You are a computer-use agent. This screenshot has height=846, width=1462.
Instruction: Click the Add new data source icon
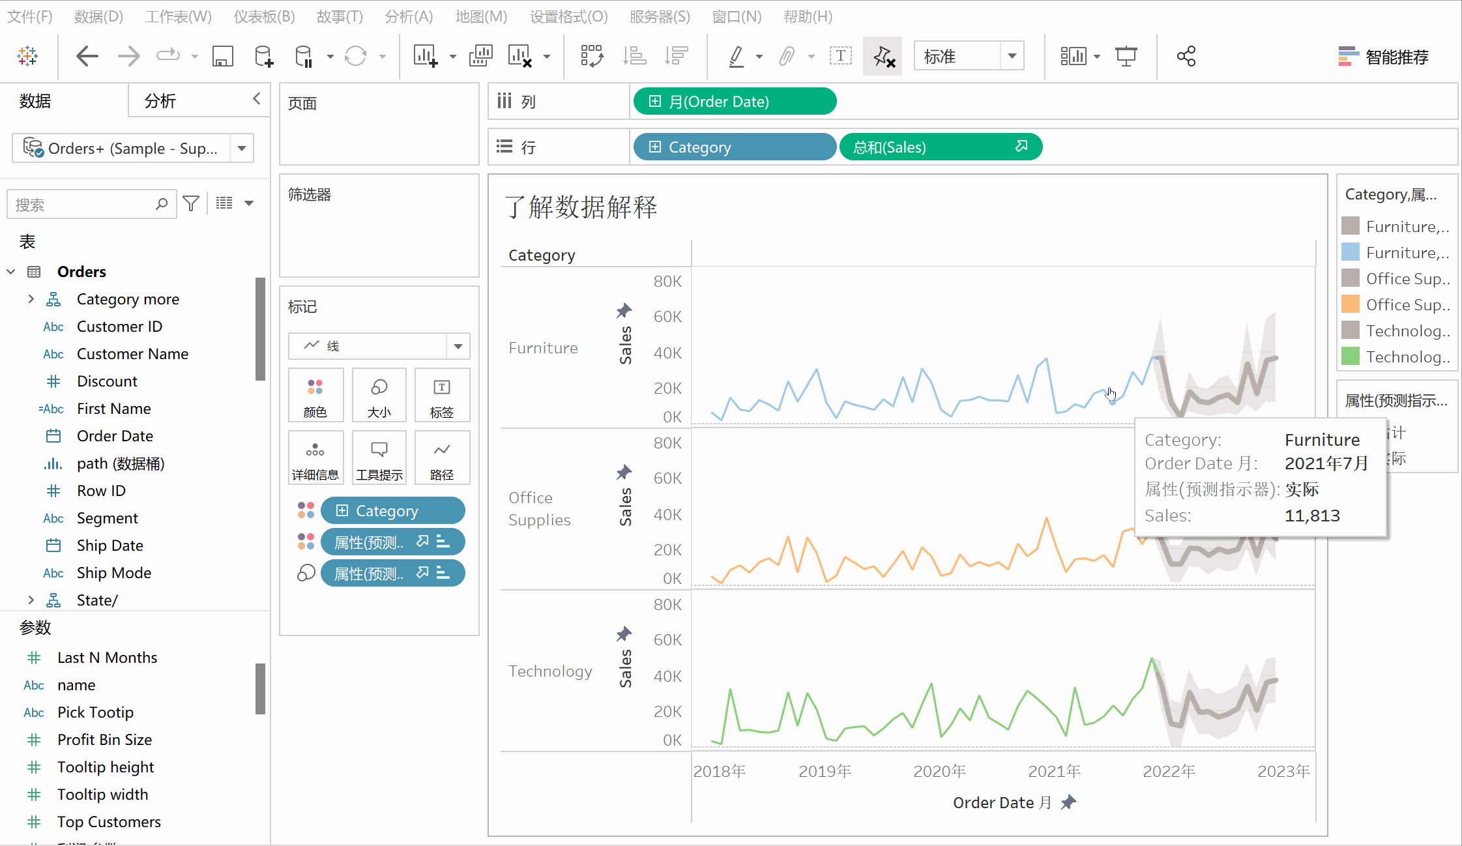click(263, 57)
